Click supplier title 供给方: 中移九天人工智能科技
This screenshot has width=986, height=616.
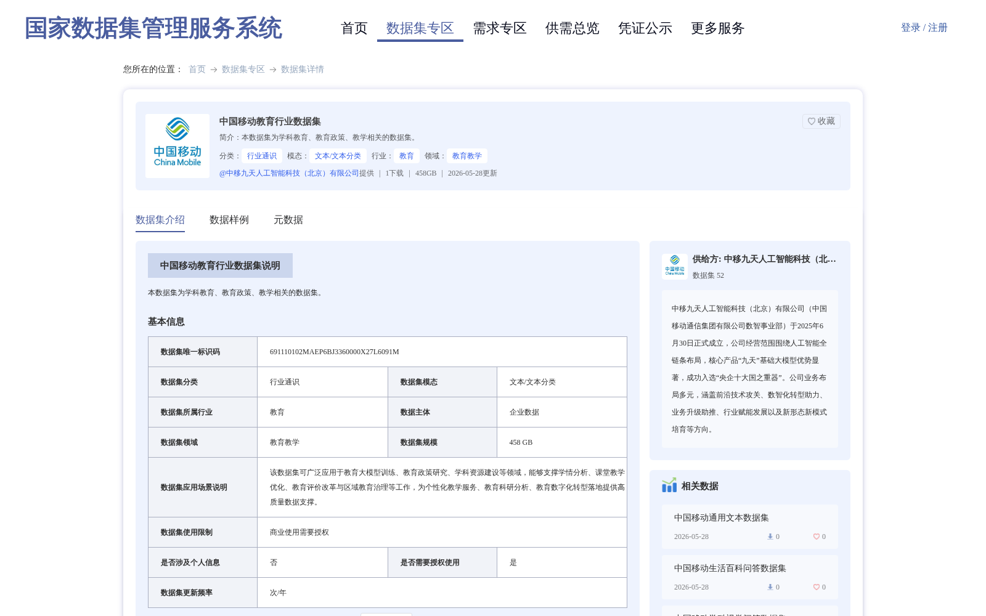[x=764, y=259]
